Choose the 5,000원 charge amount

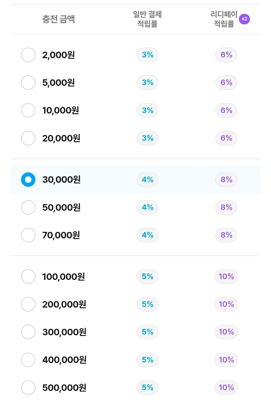click(28, 83)
